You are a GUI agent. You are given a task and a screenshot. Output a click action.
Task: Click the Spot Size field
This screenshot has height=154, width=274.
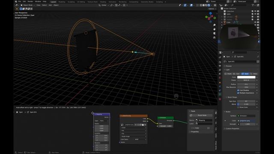[246, 101]
